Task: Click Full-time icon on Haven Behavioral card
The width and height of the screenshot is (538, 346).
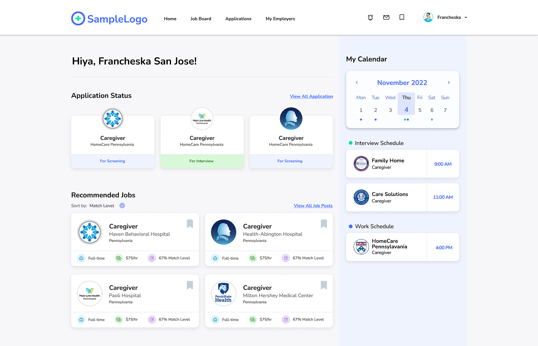Action: pyautogui.click(x=81, y=258)
